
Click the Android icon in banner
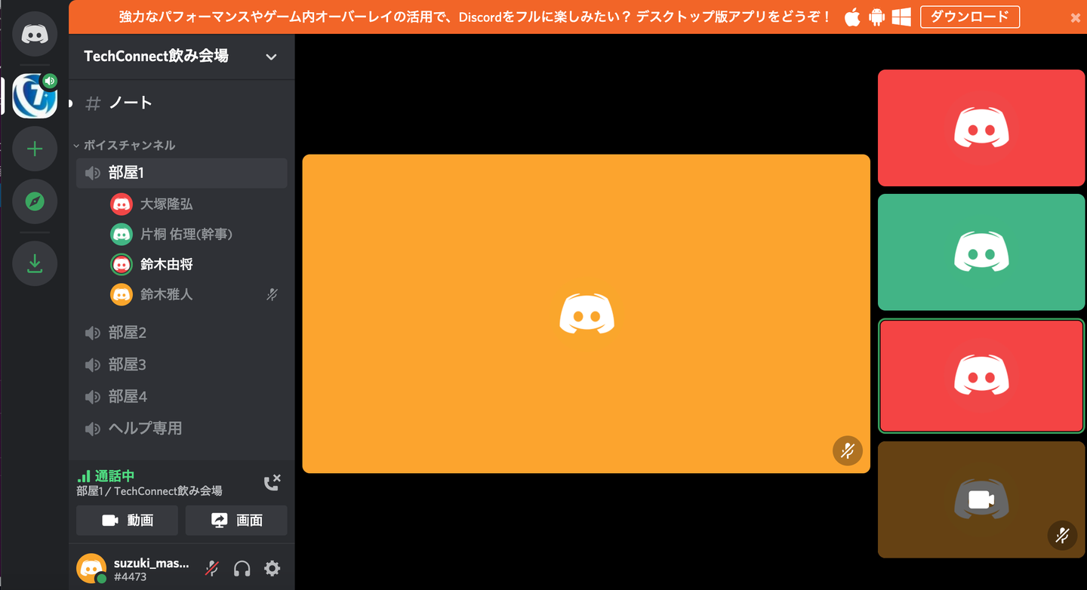(x=876, y=17)
